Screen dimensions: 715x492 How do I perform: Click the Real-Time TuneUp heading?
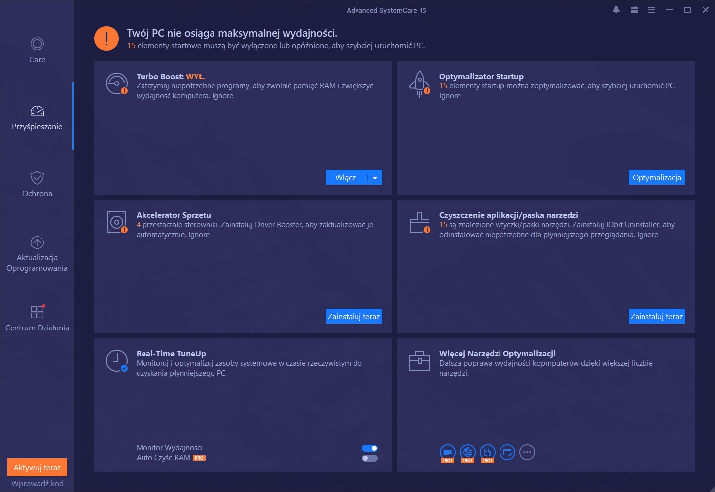click(x=171, y=353)
